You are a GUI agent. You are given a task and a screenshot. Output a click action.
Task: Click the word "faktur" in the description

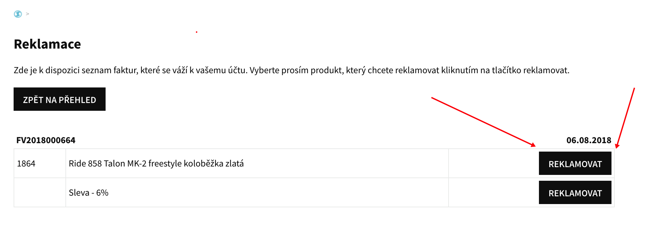[x=125, y=70]
